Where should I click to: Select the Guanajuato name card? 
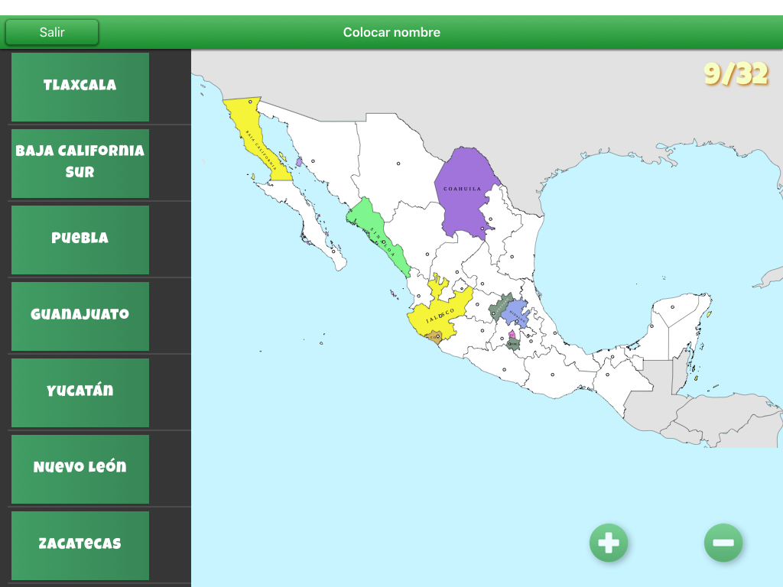point(80,316)
